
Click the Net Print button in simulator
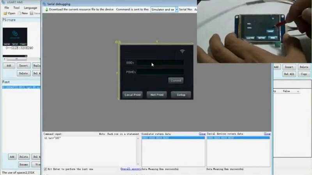coord(157,95)
